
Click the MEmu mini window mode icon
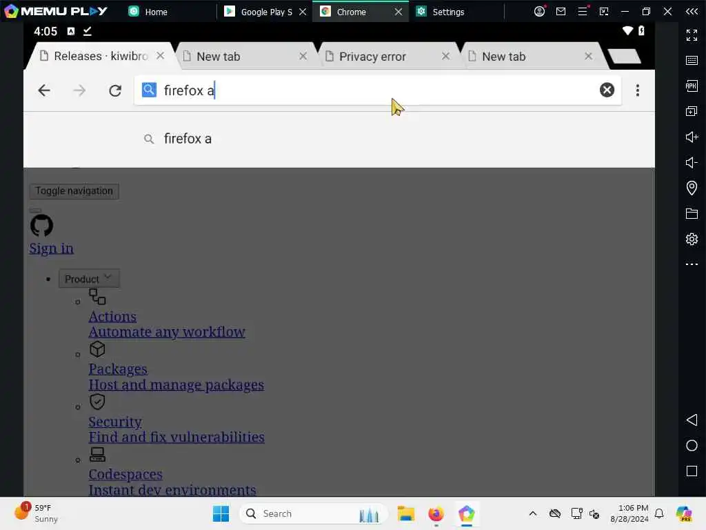(604, 11)
